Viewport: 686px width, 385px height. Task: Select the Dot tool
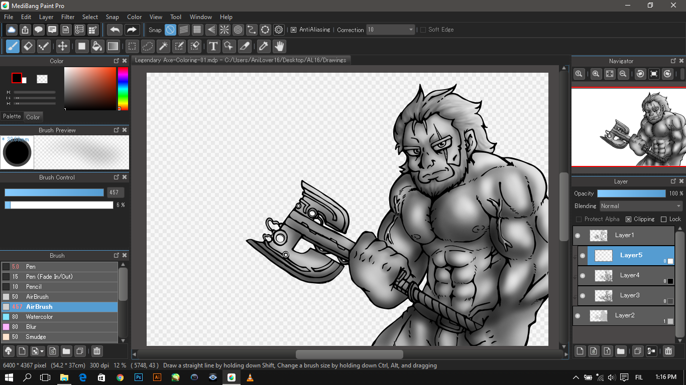coord(44,47)
